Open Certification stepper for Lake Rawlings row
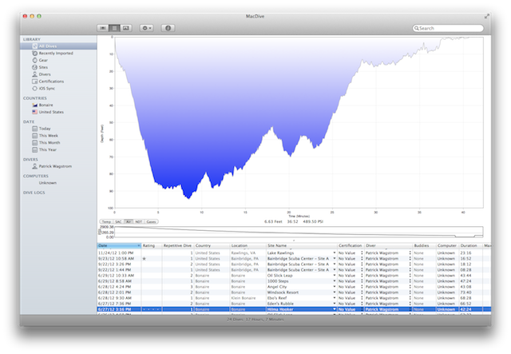Image resolution: width=511 pixels, height=354 pixels. [x=362, y=253]
